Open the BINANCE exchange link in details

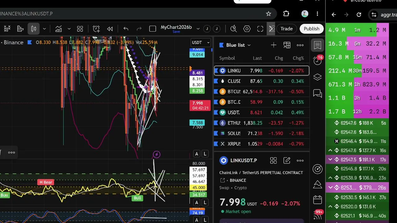(238, 180)
